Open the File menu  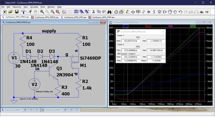[3, 7]
